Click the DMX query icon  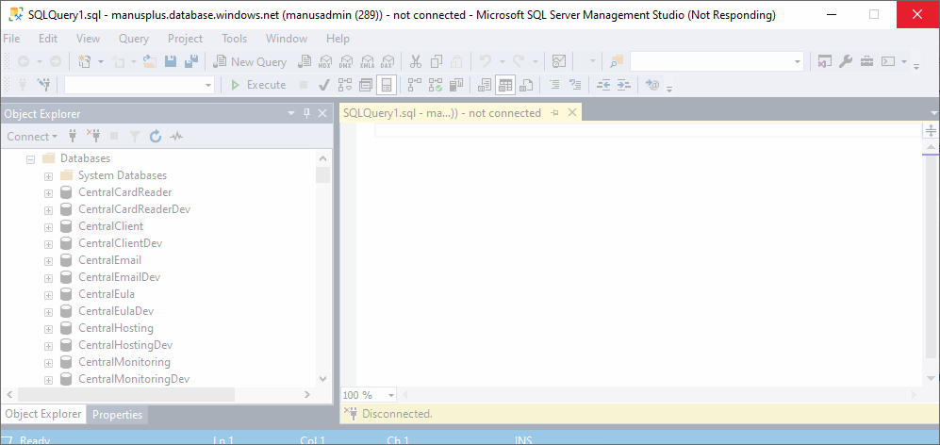tap(346, 61)
